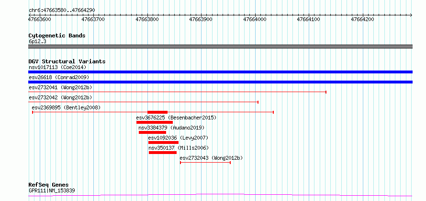Click the DGV Structural Variants track title
The height and width of the screenshot is (201, 426).
67,61
